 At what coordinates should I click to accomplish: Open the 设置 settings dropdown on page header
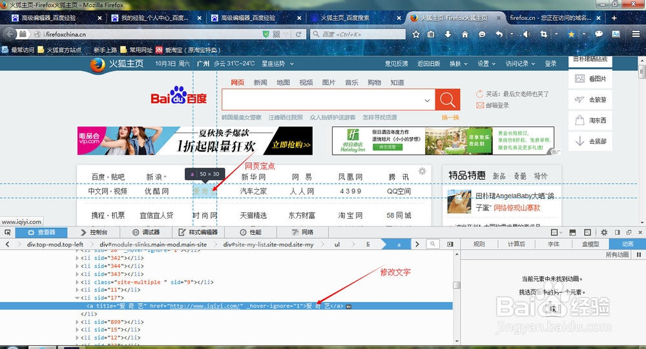click(x=486, y=64)
